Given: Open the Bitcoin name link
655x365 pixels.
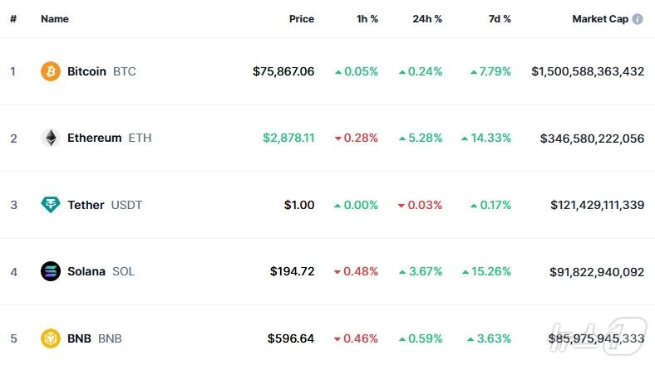Looking at the screenshot, I should pyautogui.click(x=86, y=71).
